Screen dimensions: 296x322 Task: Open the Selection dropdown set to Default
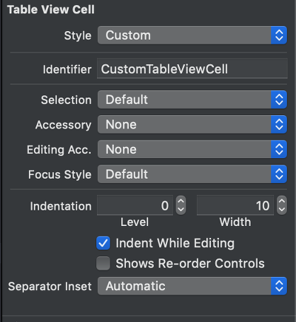192,100
